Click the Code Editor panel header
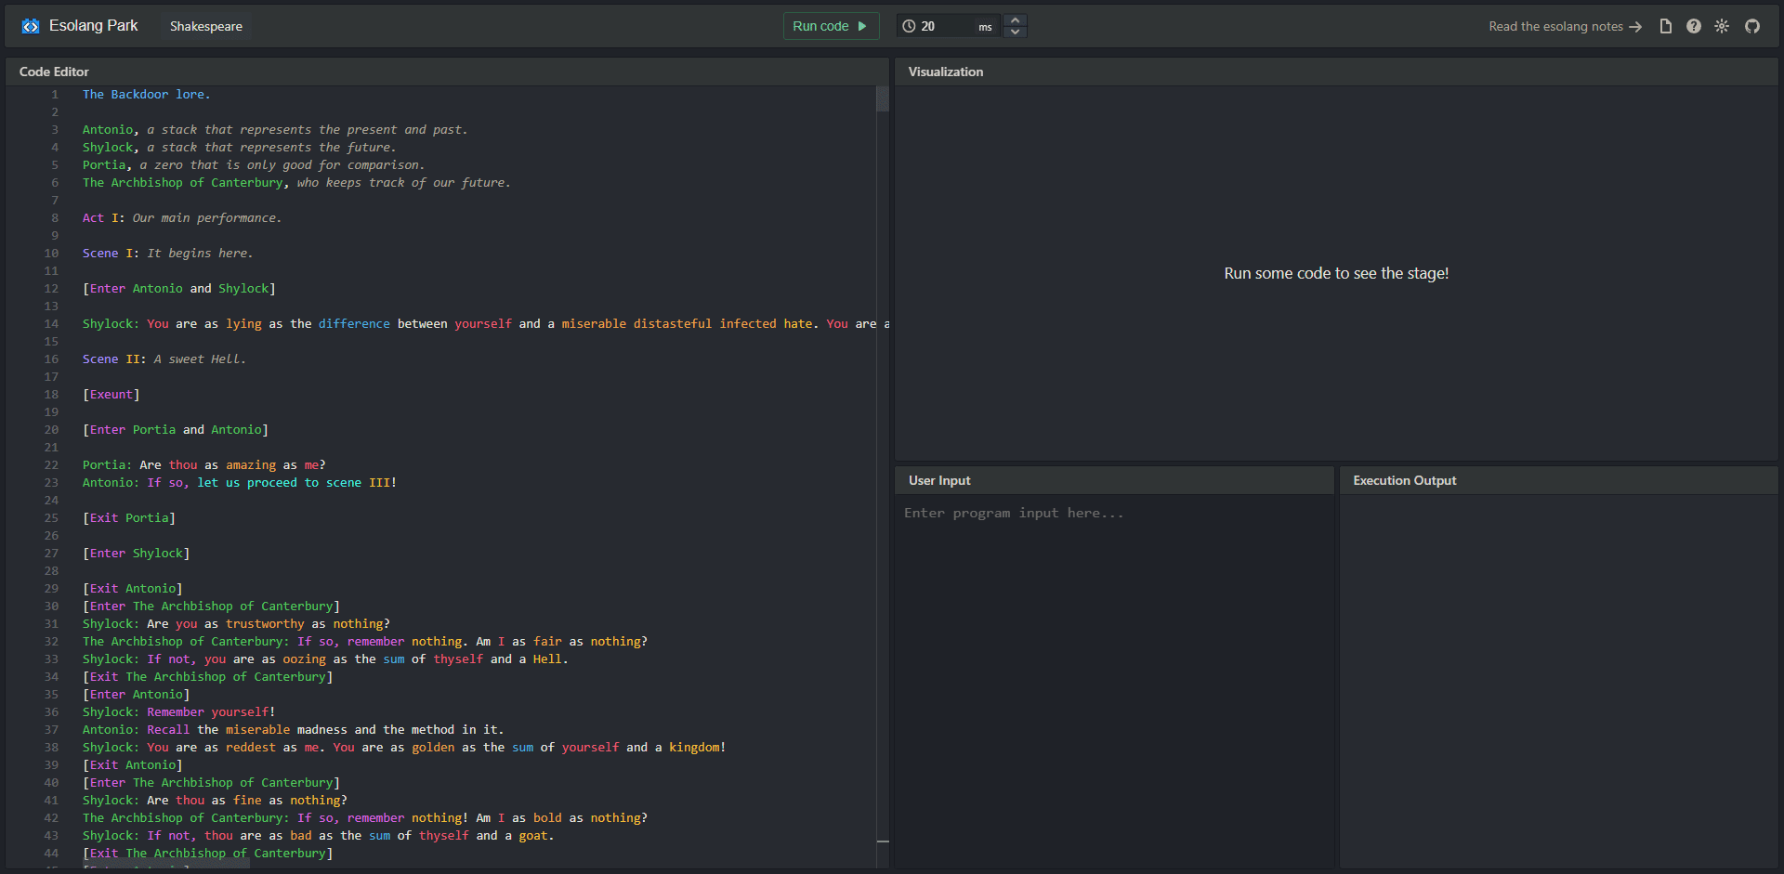This screenshot has height=874, width=1784. (x=447, y=72)
